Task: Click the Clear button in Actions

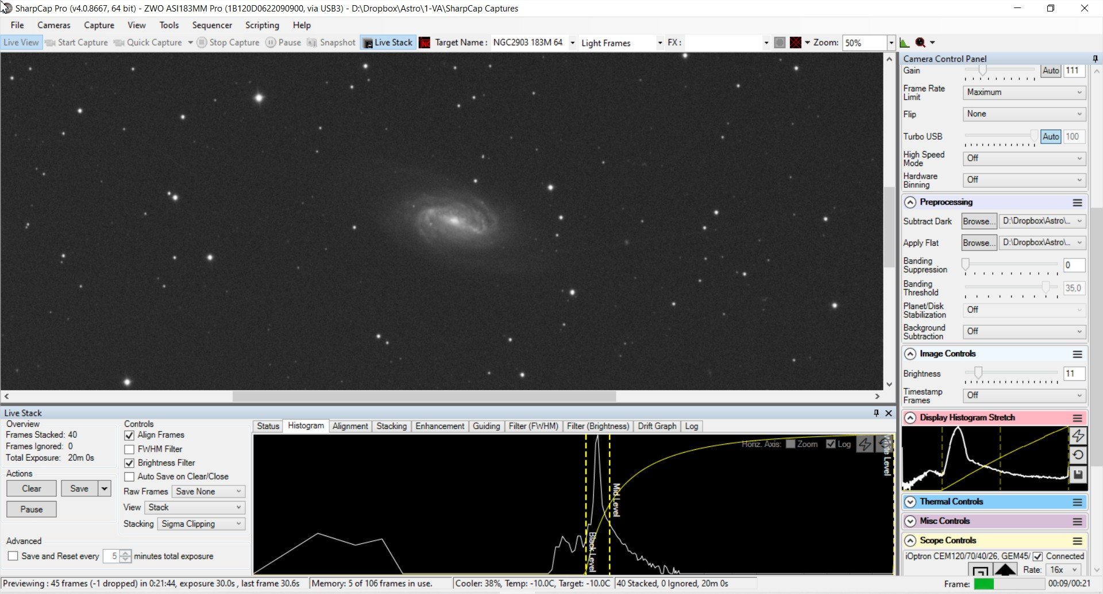Action: (32, 489)
